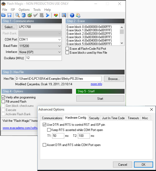Open the more info link
This screenshot has width=156, height=171.
(96, 84)
